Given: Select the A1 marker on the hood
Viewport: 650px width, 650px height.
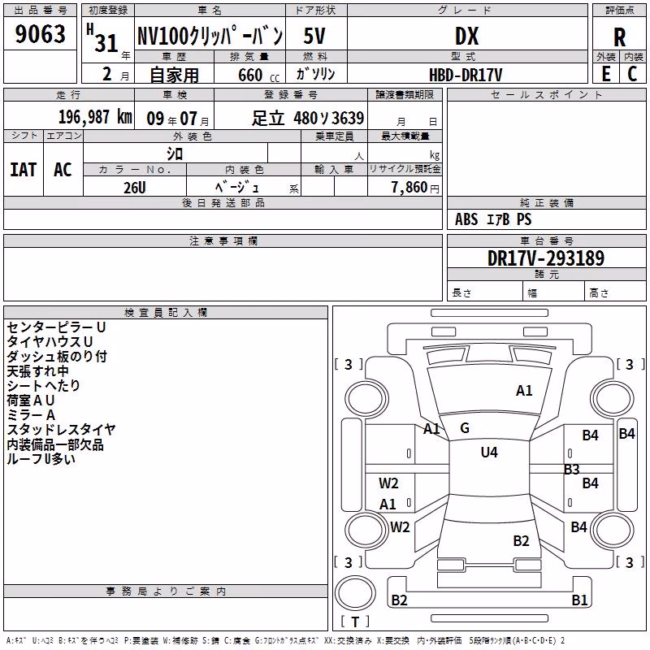Looking at the screenshot, I should [x=524, y=391].
